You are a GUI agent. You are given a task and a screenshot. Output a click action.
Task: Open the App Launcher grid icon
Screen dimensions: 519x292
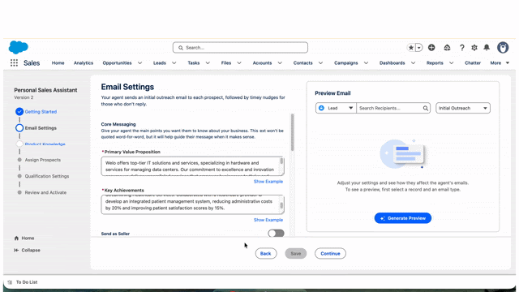[14, 63]
